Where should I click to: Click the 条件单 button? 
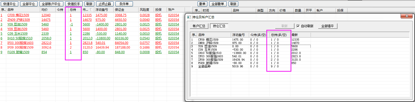(124, 4)
